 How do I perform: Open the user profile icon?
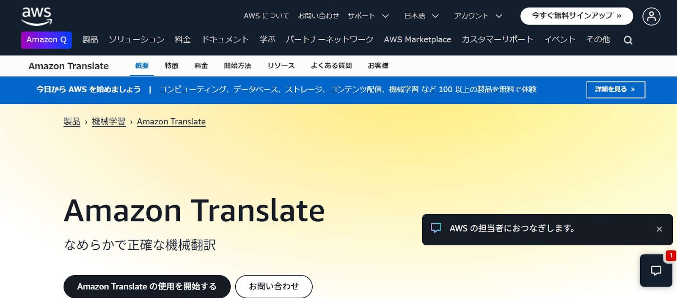[651, 16]
